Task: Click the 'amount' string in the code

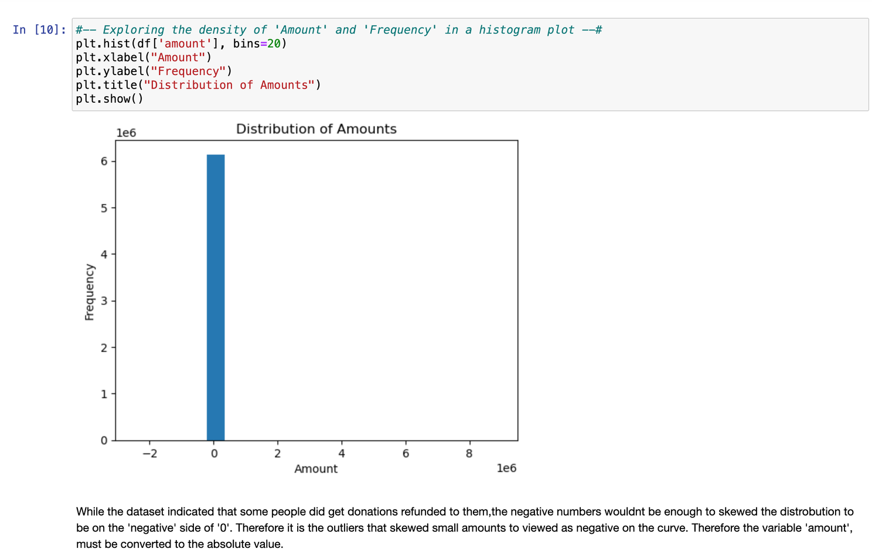Action: (x=185, y=44)
